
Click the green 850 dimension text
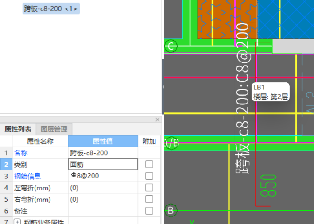(x=268, y=185)
